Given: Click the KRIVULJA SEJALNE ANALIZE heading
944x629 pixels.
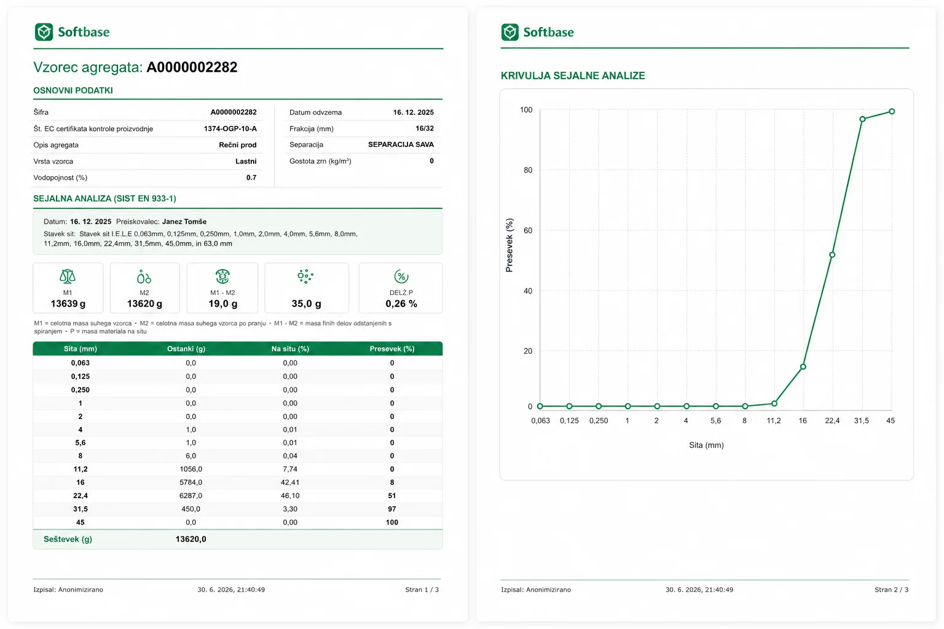Looking at the screenshot, I should pos(573,76).
